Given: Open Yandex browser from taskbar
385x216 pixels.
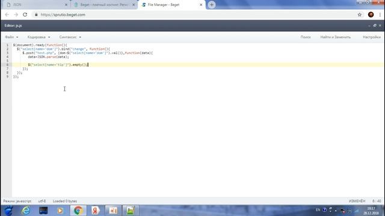Looking at the screenshot, I should (96, 211).
